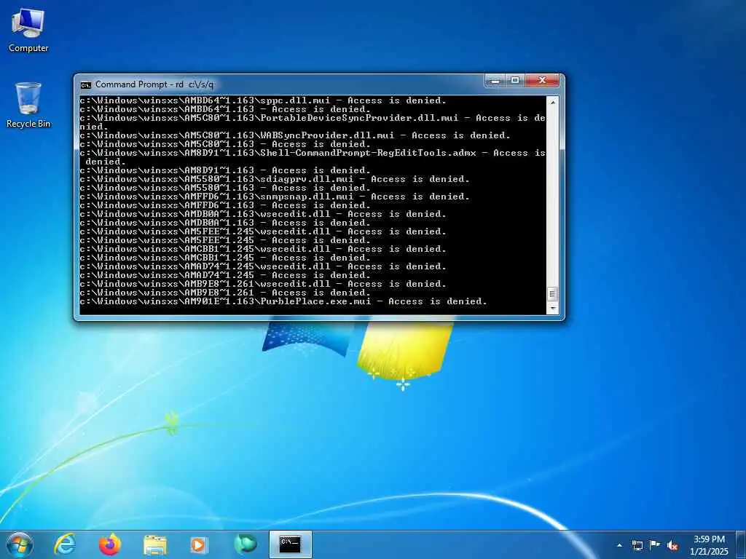Launch Internet Explorer from the taskbar
This screenshot has height=559, width=746.
65,544
